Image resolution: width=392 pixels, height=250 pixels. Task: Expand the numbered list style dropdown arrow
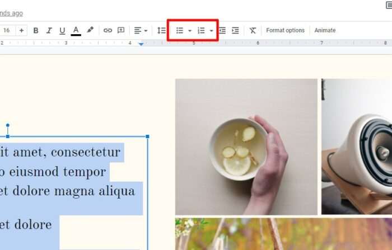click(211, 31)
